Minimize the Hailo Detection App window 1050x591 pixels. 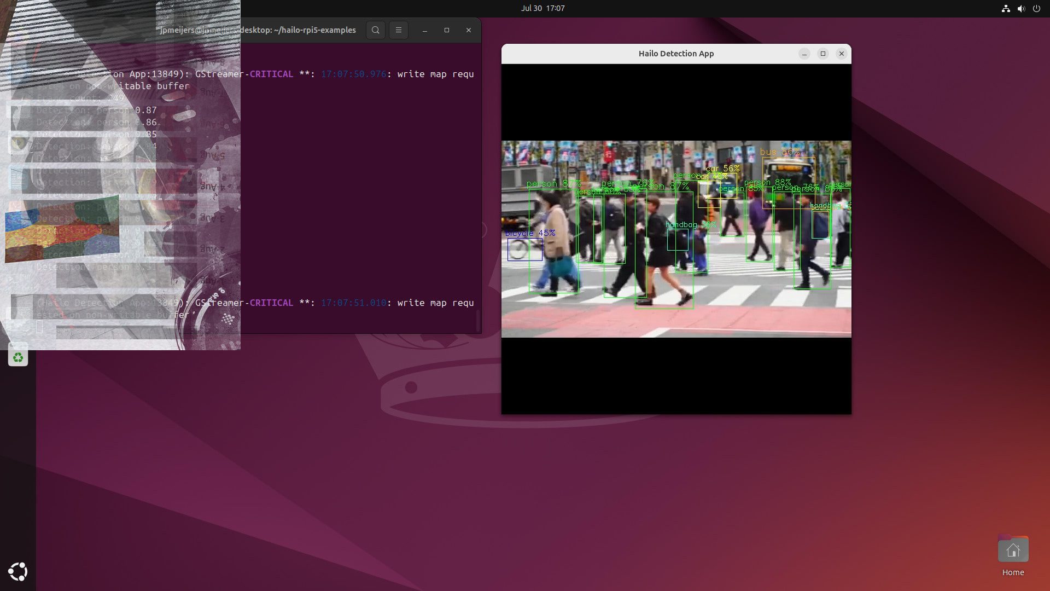click(x=804, y=54)
